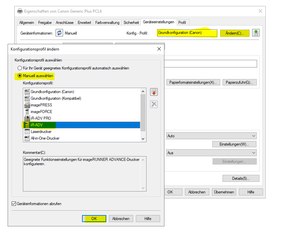Click the refresh device information icon
Viewport: 282px width, 236px height.
59,33
